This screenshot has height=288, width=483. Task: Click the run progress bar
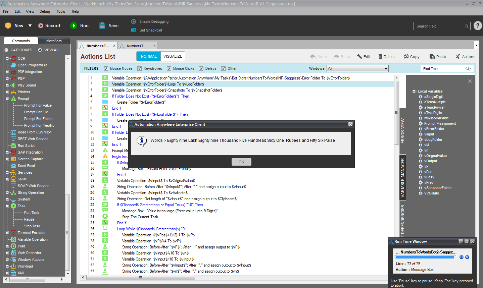coord(425,257)
